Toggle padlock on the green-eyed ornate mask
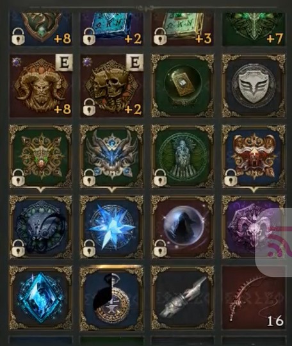292x346 pixels. 18,177
